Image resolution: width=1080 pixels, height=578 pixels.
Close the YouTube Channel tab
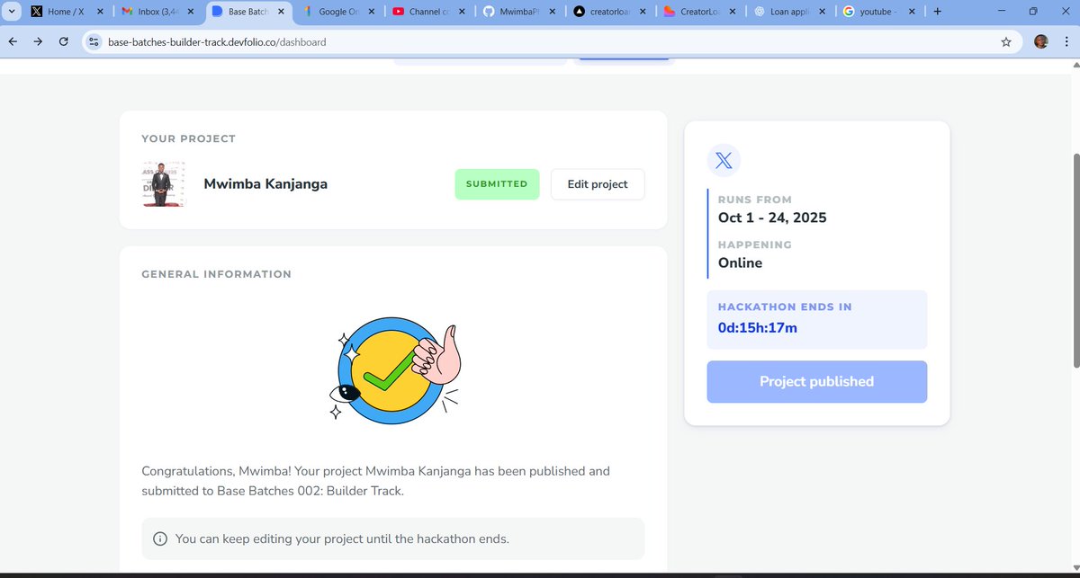pos(462,12)
